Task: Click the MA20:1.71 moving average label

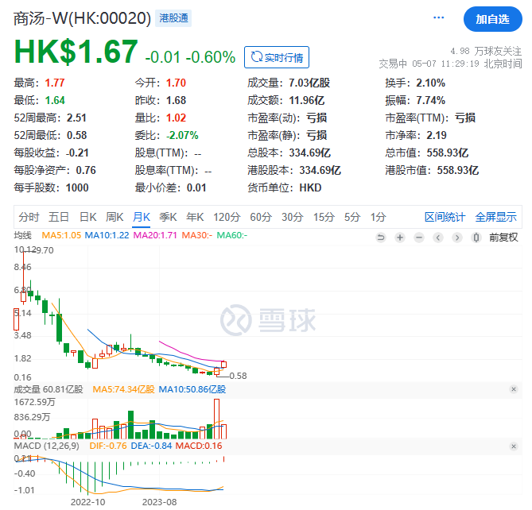Action: click(155, 235)
